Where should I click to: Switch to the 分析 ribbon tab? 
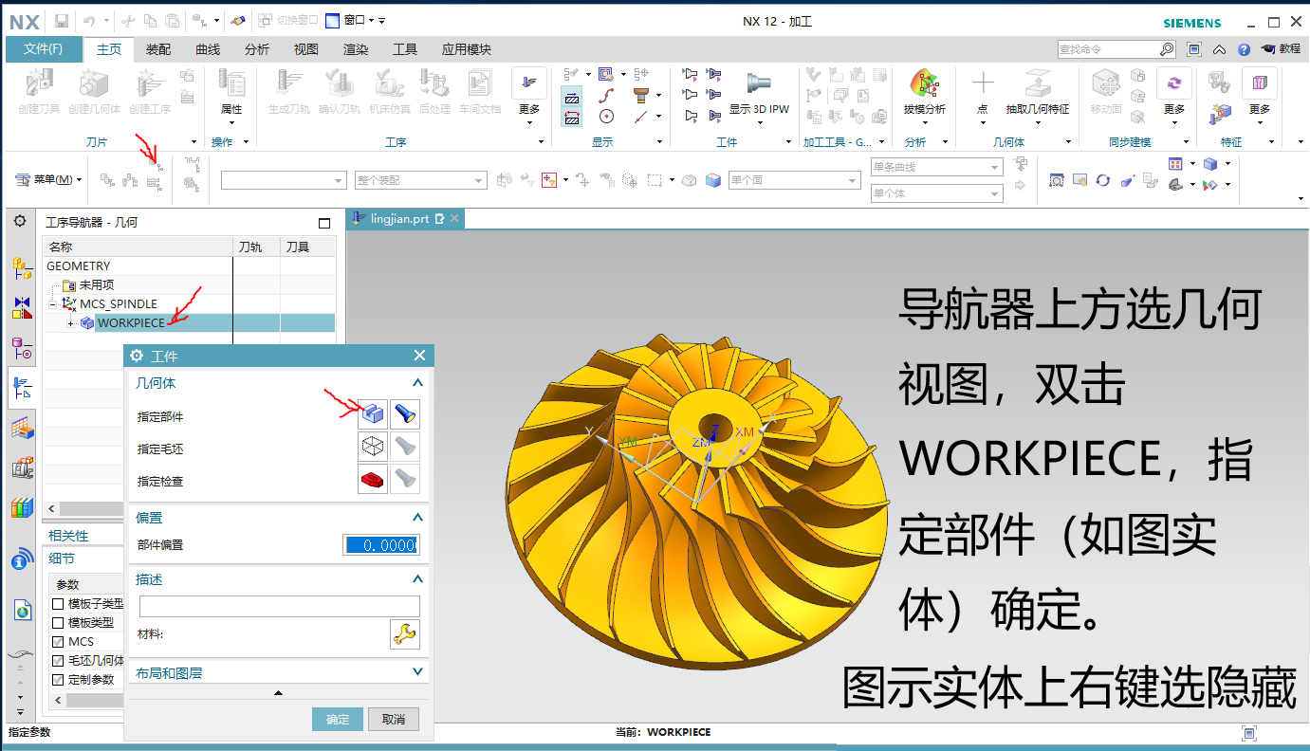(257, 49)
